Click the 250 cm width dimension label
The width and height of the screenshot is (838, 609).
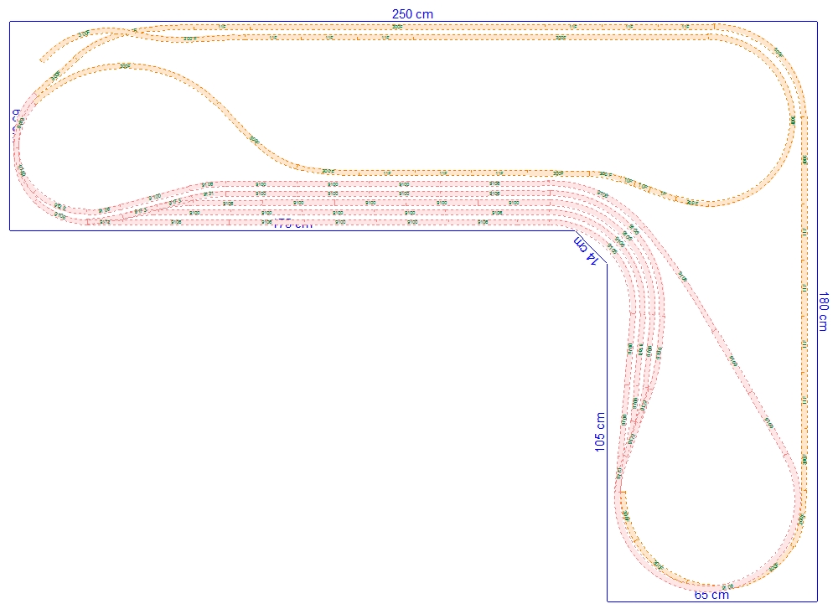[412, 13]
